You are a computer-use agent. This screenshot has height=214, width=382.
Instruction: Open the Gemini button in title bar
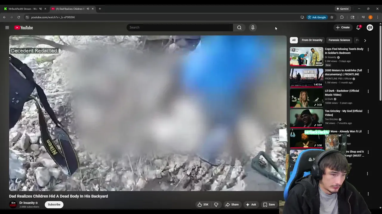[x=342, y=9]
